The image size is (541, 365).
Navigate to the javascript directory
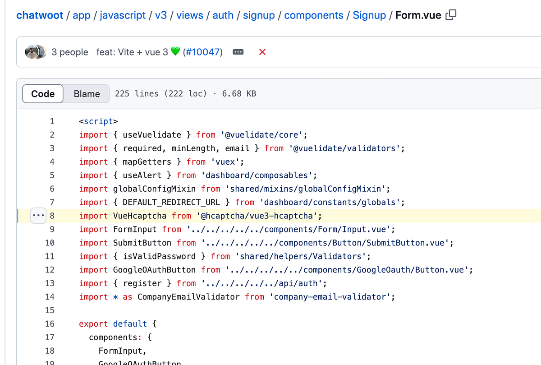[x=123, y=15]
